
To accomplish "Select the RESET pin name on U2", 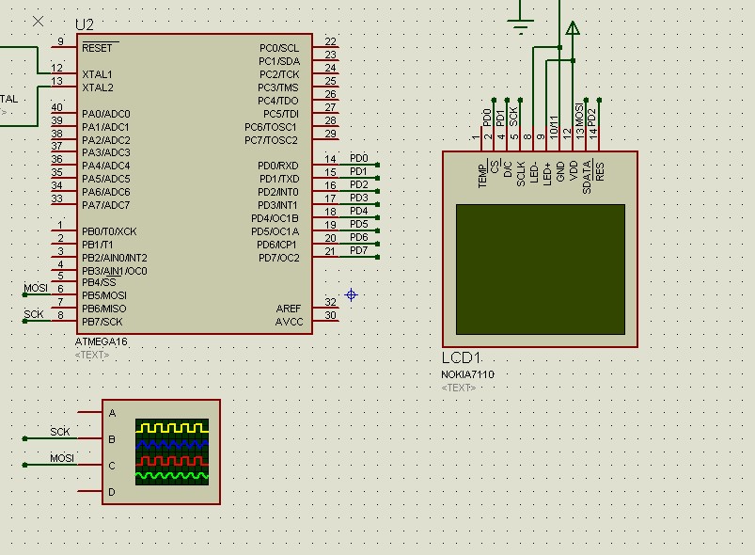I will 97,48.
